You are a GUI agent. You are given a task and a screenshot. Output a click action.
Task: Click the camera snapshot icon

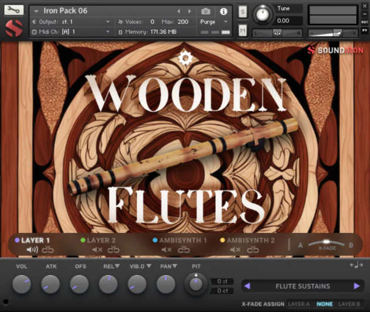(x=206, y=11)
